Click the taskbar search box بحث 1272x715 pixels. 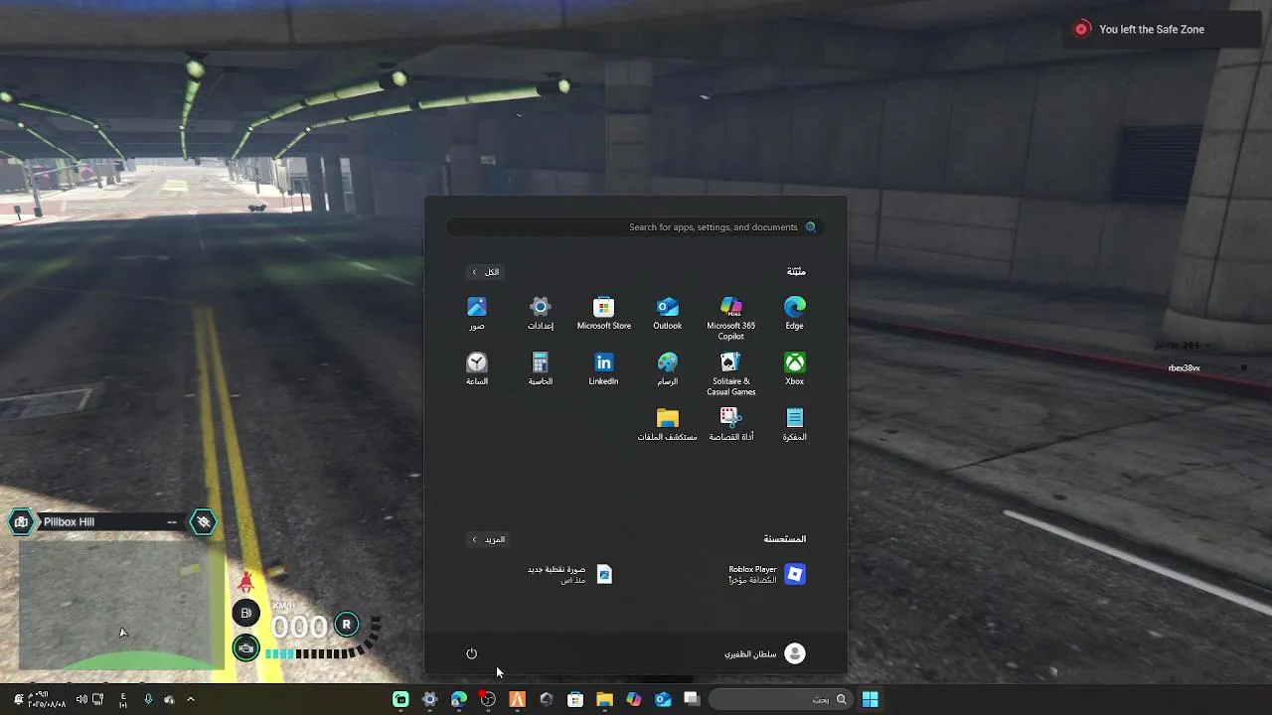click(x=780, y=699)
